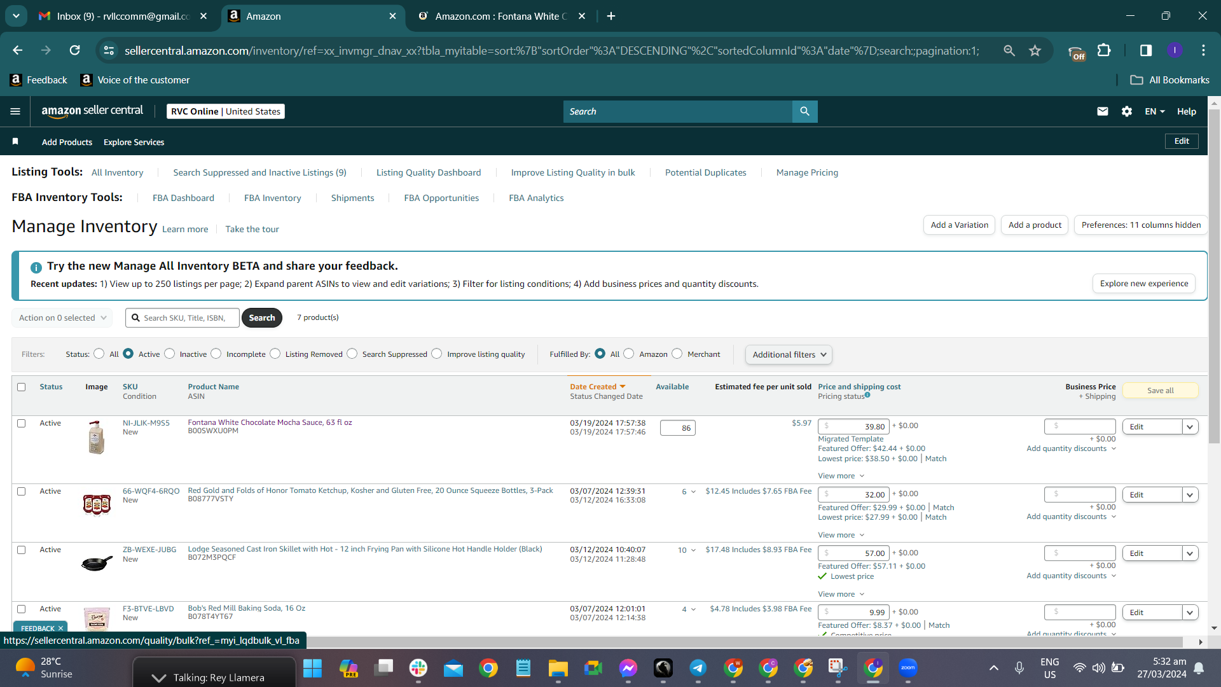
Task: Reload the page with the refresh icon
Action: click(75, 50)
